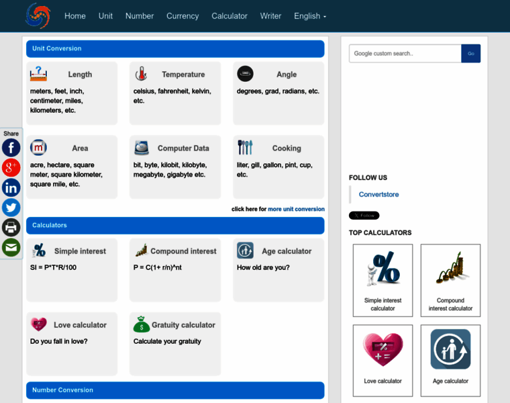Open the Convertstore link
Screen dimensions: 510x403
coord(378,195)
